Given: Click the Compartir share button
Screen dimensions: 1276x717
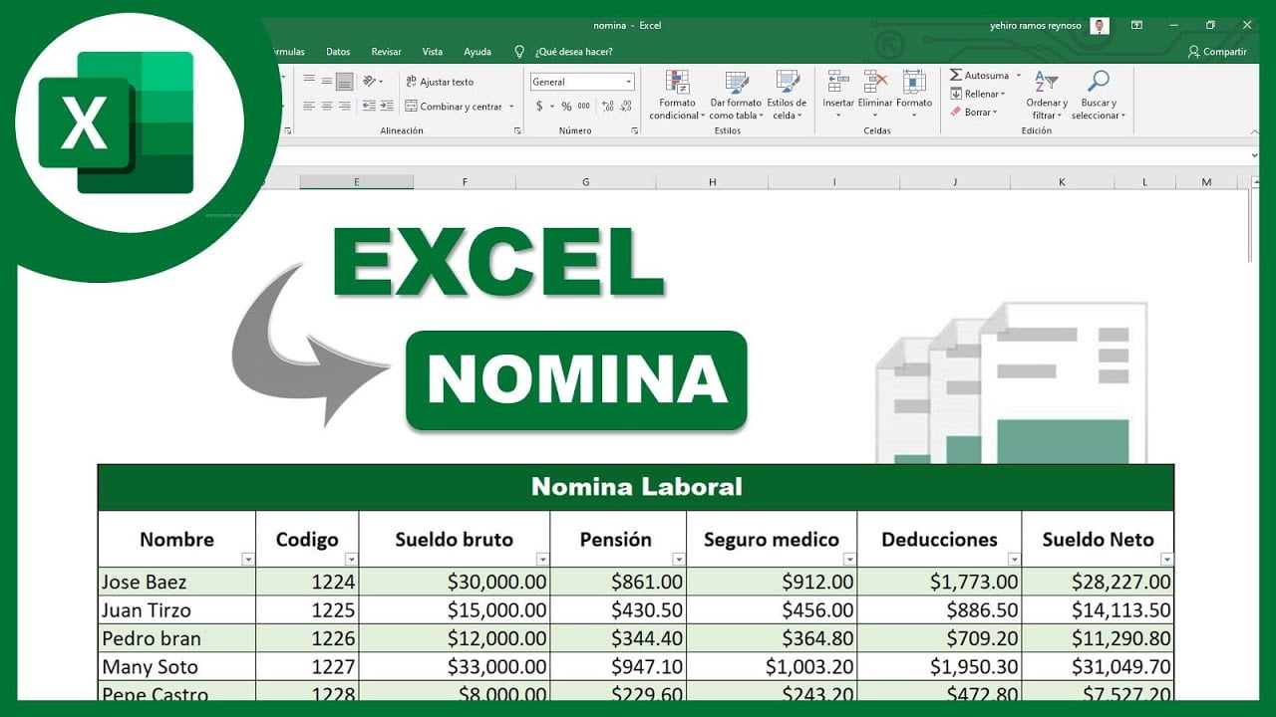Looking at the screenshot, I should 1217,52.
